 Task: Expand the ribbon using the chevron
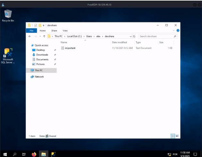click(174, 31)
